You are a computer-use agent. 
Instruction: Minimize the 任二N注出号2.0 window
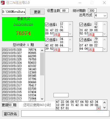pyautogui.click(x=80, y=3)
